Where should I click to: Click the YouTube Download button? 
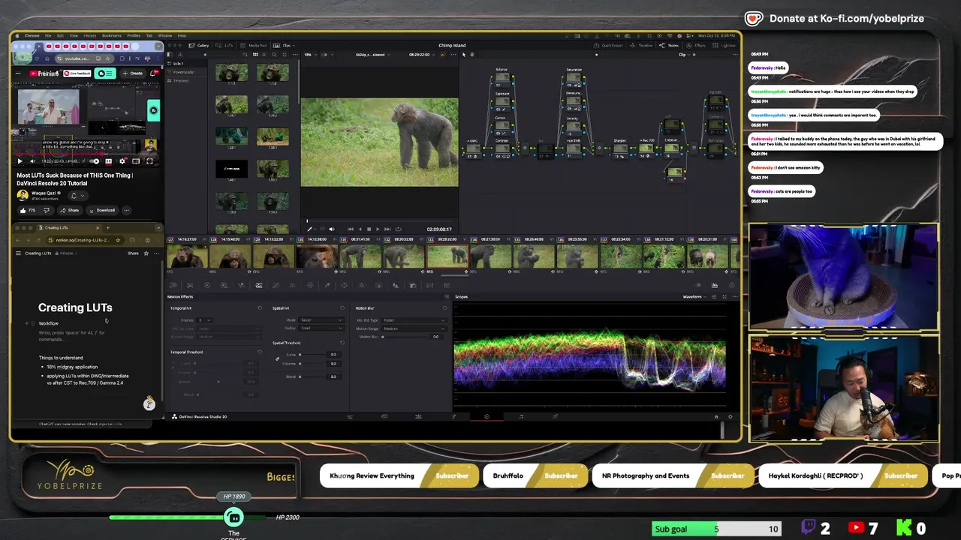coord(102,210)
